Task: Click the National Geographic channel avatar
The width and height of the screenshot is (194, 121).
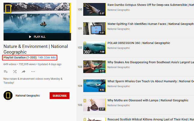Action: 8,96
